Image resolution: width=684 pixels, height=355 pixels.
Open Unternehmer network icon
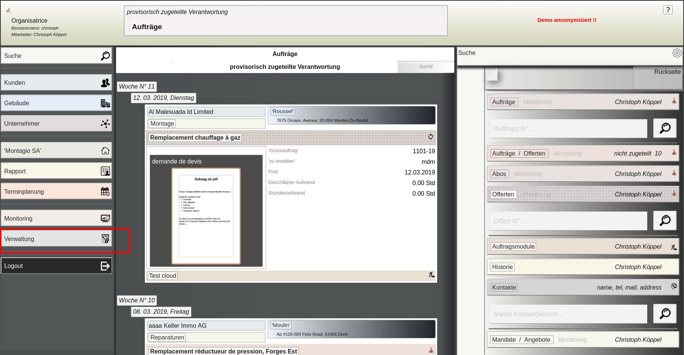[105, 124]
